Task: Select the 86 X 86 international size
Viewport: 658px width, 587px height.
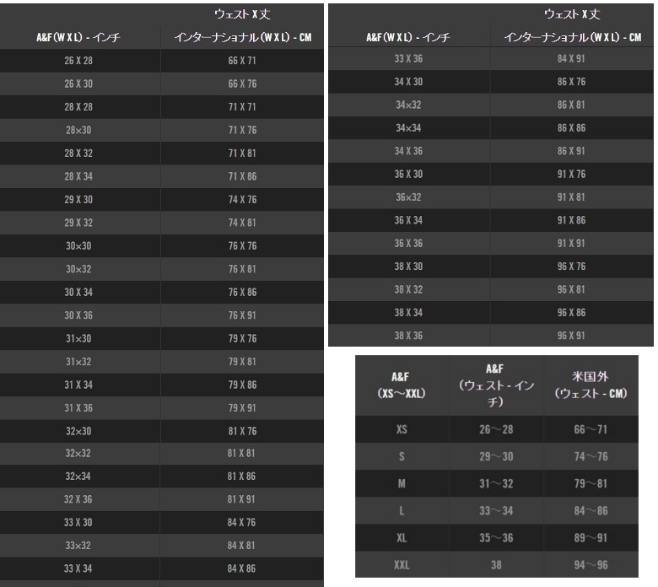Action: (571, 128)
